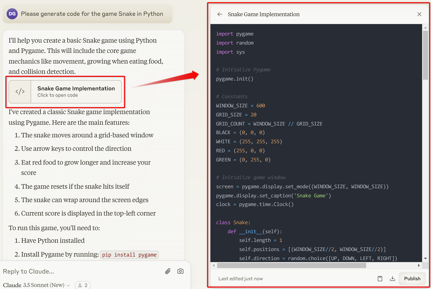
Task: Click the horizontal scroll left arrow
Action: [x=214, y=265]
